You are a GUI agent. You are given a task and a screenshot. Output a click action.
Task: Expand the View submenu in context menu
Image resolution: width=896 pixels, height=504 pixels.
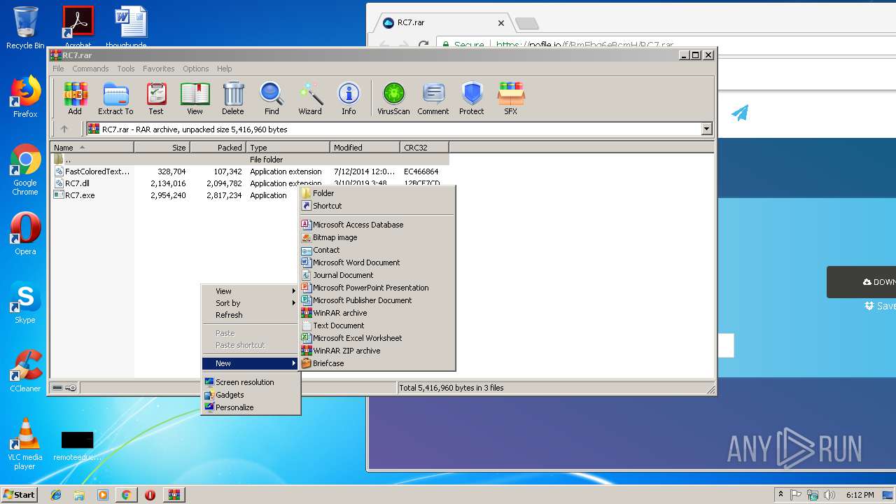(251, 291)
